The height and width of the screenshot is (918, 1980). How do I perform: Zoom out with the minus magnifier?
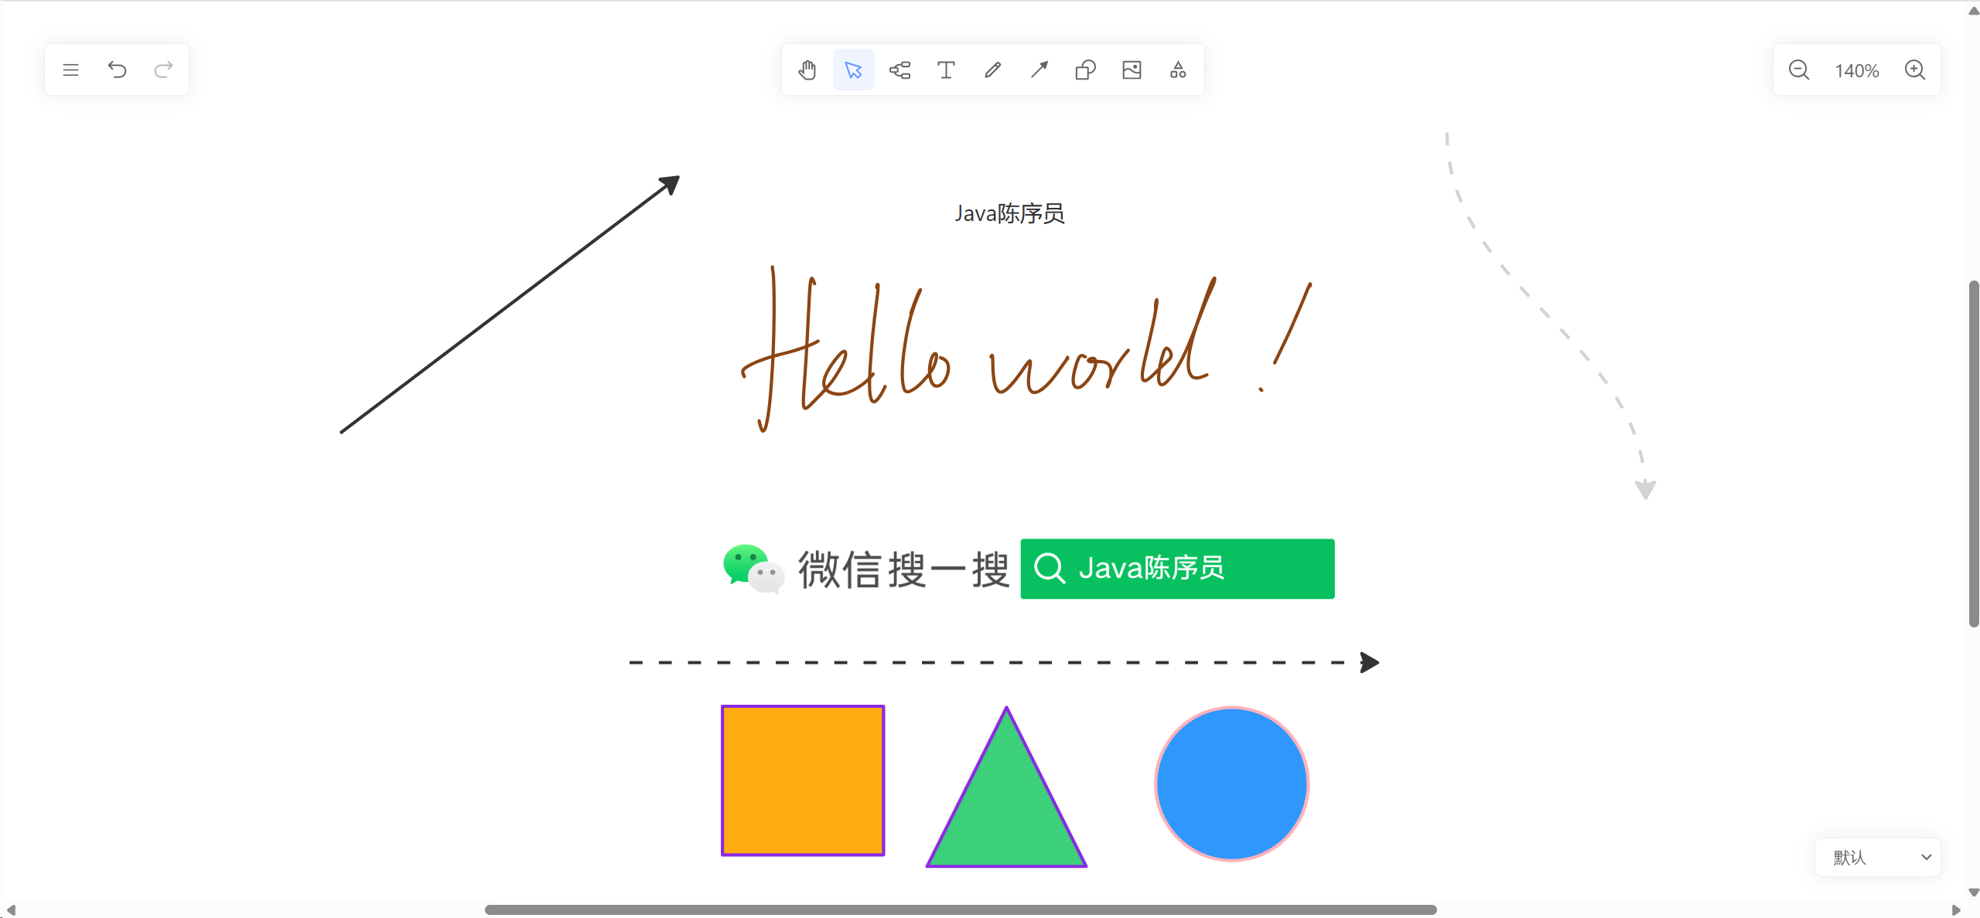(1799, 70)
